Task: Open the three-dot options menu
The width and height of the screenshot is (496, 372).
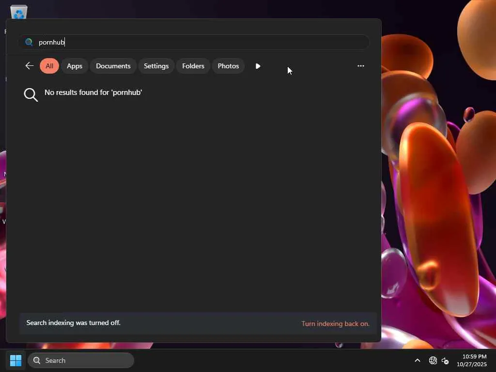Action: [360, 66]
